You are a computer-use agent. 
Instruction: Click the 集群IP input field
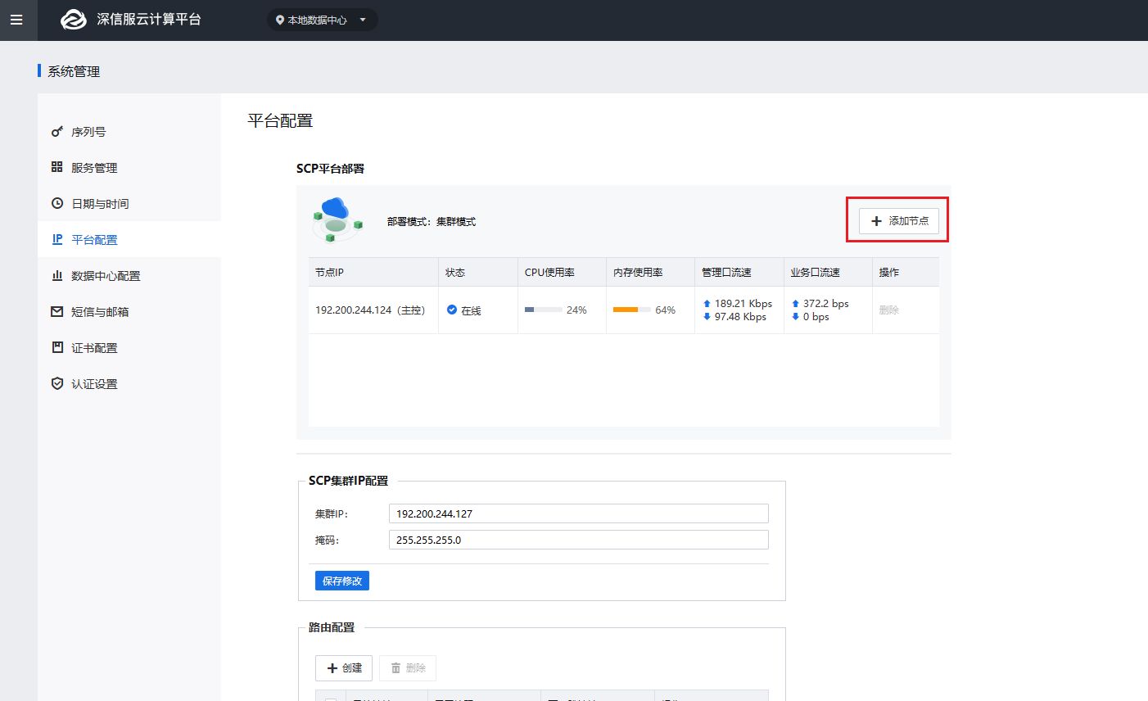[x=579, y=513]
